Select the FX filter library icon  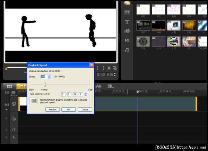[x=127, y=40]
